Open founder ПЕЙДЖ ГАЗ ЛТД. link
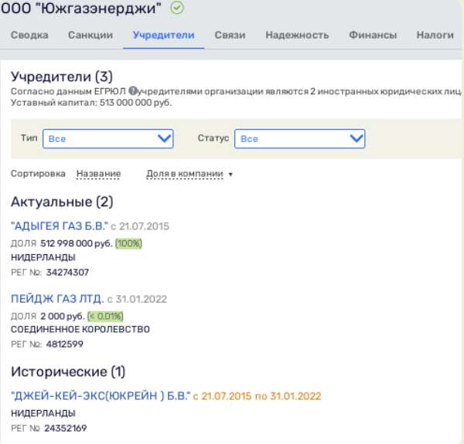464x444 pixels. 57,299
